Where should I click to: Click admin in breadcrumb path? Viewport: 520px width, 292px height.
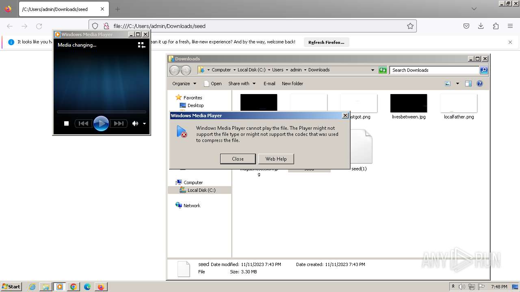[296, 70]
